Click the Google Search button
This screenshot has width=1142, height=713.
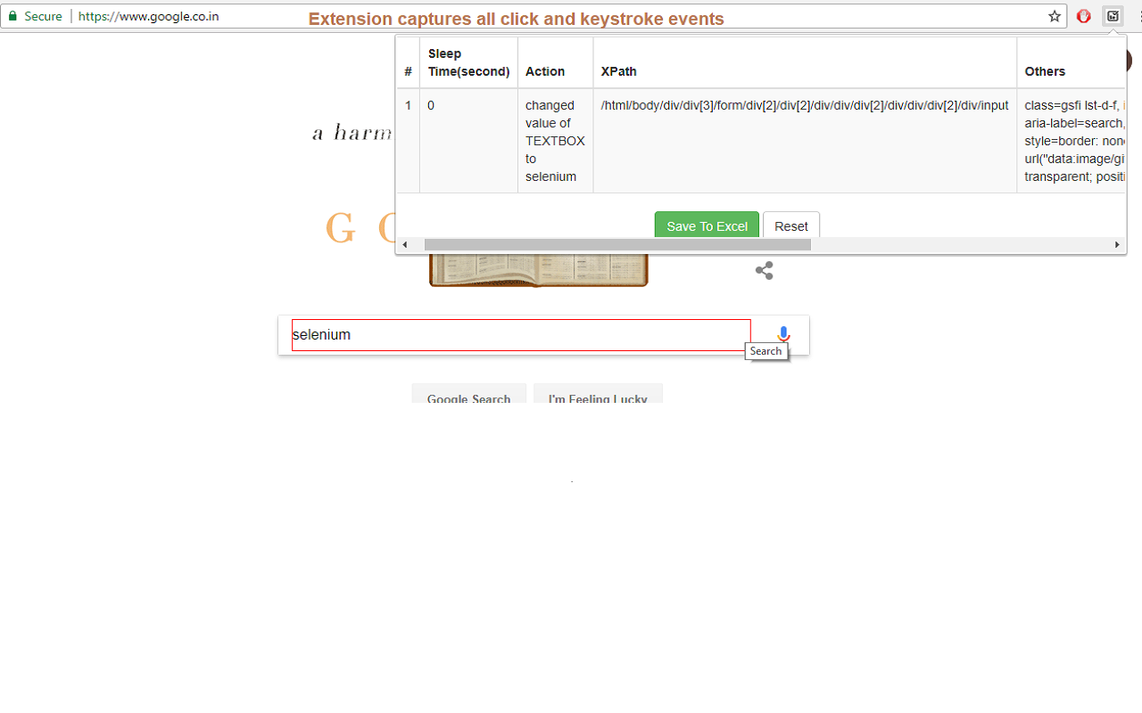tap(468, 394)
